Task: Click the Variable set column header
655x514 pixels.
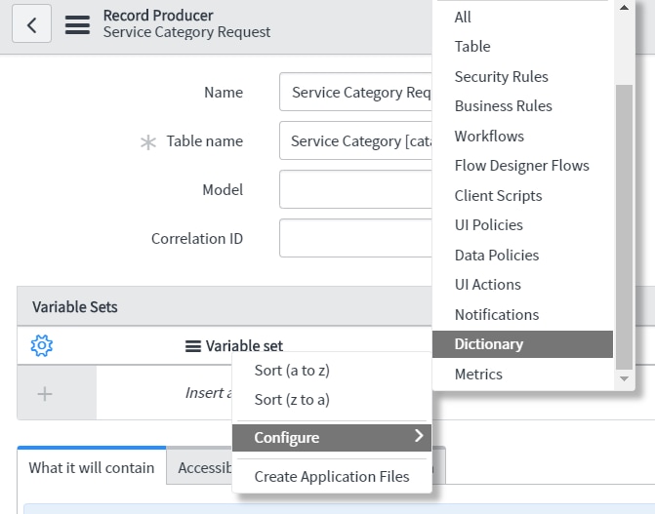Action: (x=244, y=346)
